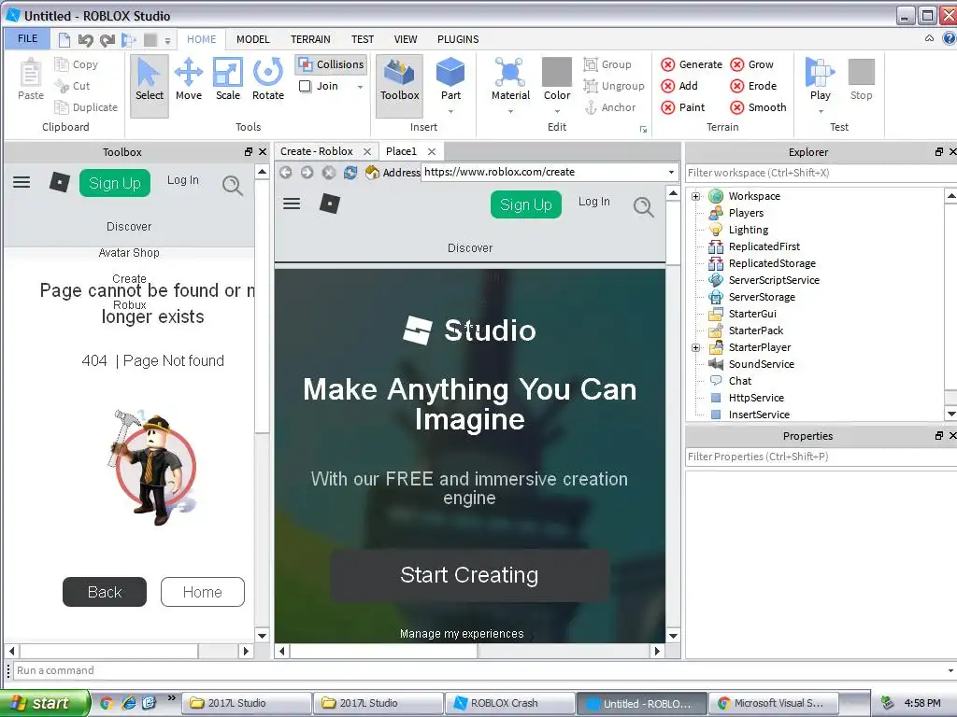Open the Color dropdown arrow
The width and height of the screenshot is (957, 717).
coord(557,112)
